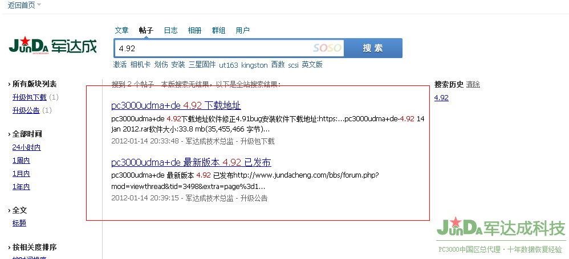Click 清除 to clear search history

coord(473,84)
